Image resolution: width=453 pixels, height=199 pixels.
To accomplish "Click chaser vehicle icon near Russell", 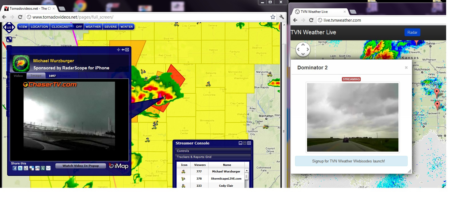I will point(147,140).
